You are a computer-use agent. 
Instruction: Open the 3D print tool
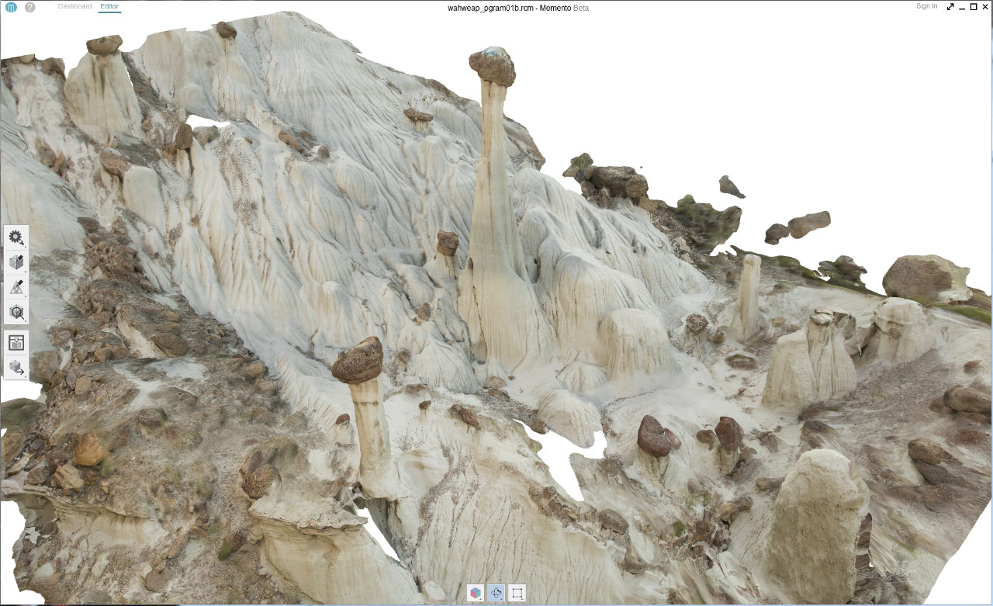click(16, 342)
